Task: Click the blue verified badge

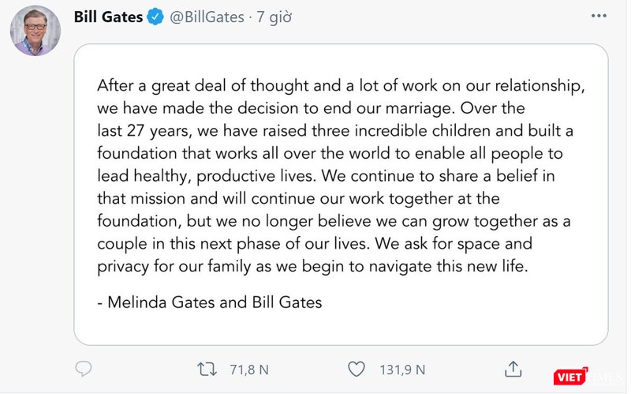Action: pos(156,17)
